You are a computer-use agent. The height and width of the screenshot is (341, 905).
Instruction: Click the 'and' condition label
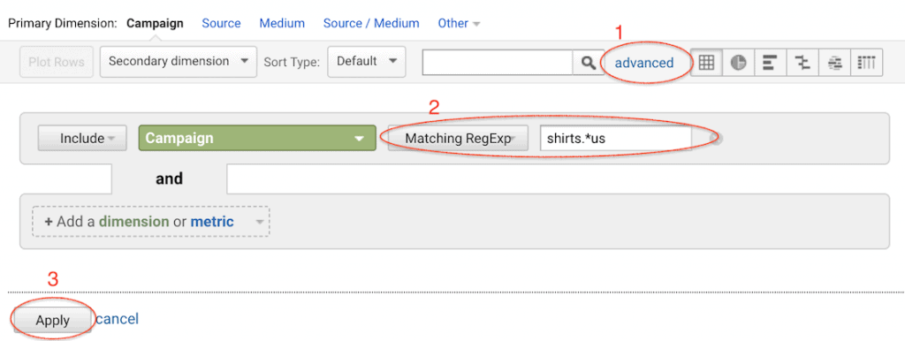[x=169, y=178]
